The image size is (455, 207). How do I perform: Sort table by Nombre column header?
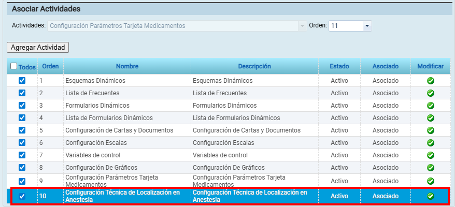click(x=127, y=66)
